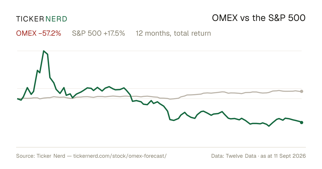Click the 'Source: Ticker Nerd' footer text

[41, 156]
